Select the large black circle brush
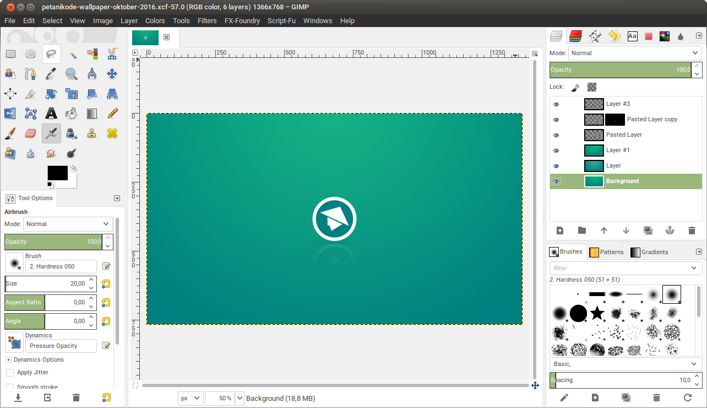This screenshot has width=707, height=408. [578, 313]
